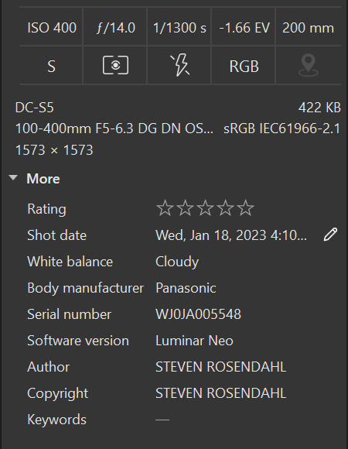Click the S exposure mode cell
This screenshot has height=449, width=348.
51,66
